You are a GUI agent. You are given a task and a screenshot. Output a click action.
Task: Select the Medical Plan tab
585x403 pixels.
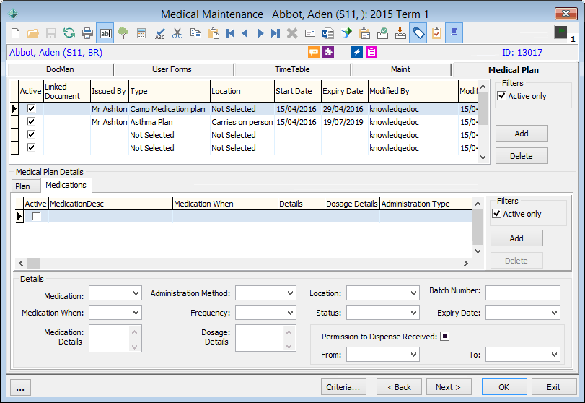[514, 70]
